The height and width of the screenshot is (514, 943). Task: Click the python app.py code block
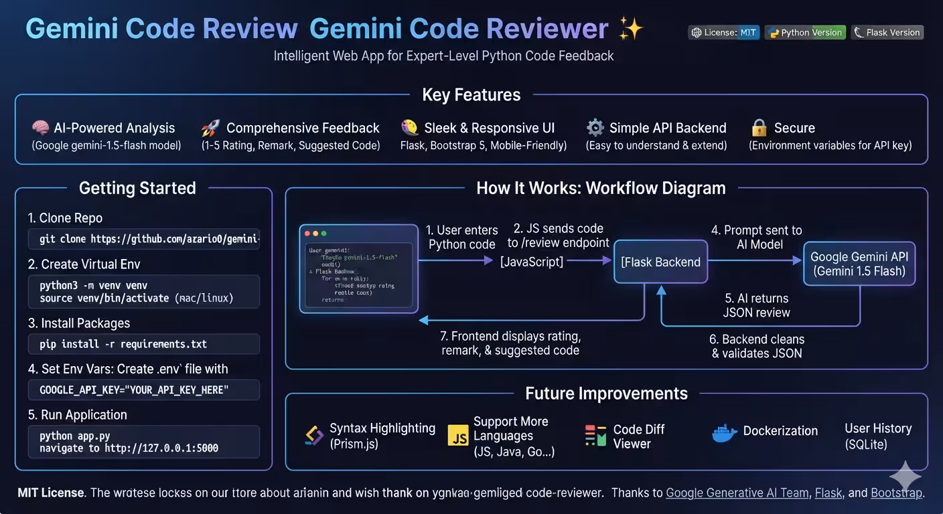click(x=144, y=442)
